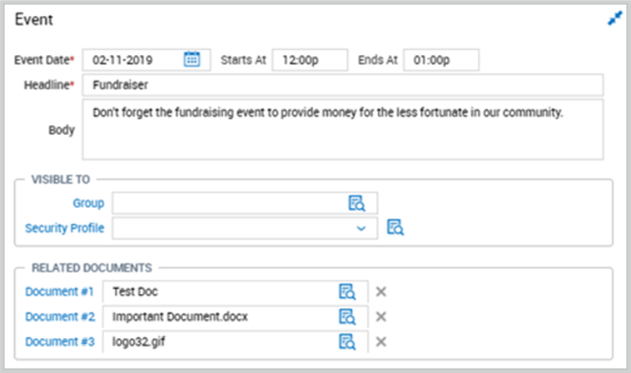This screenshot has height=373, width=631.
Task: Click the logo32.gif document field
Action: coord(235,341)
